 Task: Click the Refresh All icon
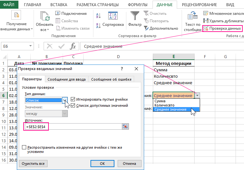(45, 16)
